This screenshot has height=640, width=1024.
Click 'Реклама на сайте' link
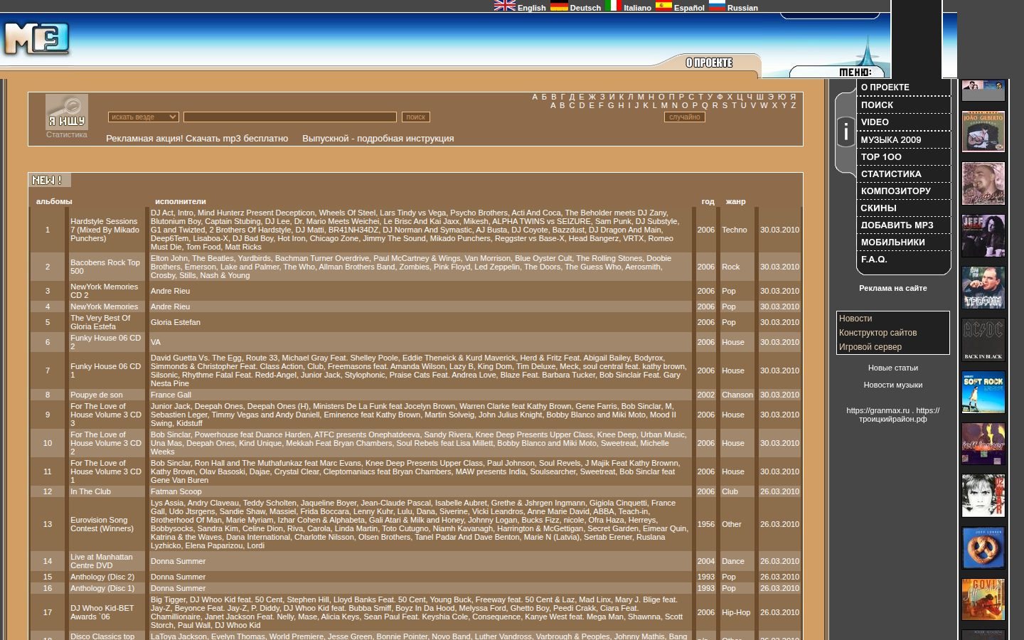pos(893,288)
